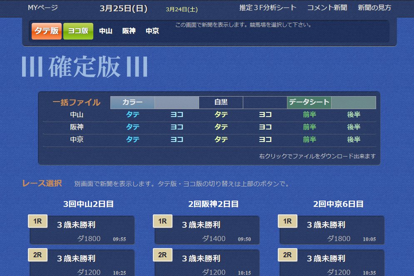Open 阪神 data sheet 後半

point(354,127)
